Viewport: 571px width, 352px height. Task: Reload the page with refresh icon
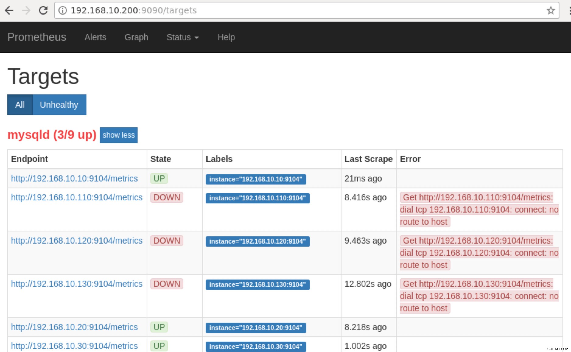point(43,10)
